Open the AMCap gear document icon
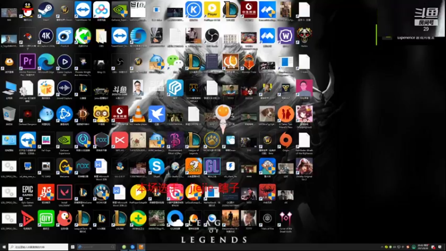Image resolution: width=446 pixels, height=251 pixels. click(x=27, y=88)
